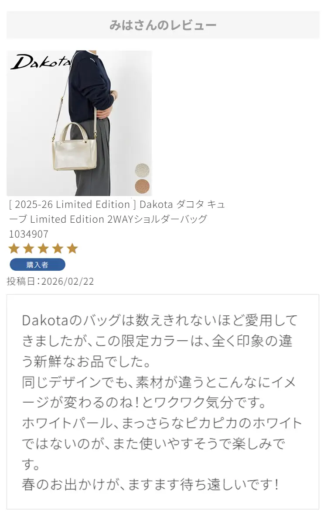Click the blue 購入者 badge
Screen dimensions: 327x521
point(37,265)
